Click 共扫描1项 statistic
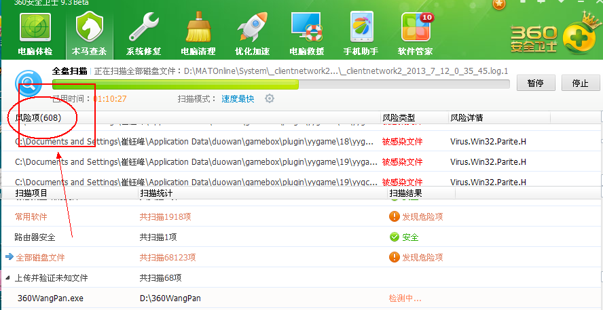Viewport: 603px width, 310px height. [x=158, y=237]
